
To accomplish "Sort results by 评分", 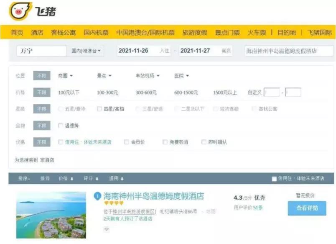I will (x=88, y=178).
